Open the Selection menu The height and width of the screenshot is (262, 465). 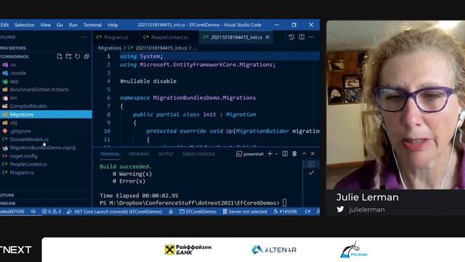(24, 25)
